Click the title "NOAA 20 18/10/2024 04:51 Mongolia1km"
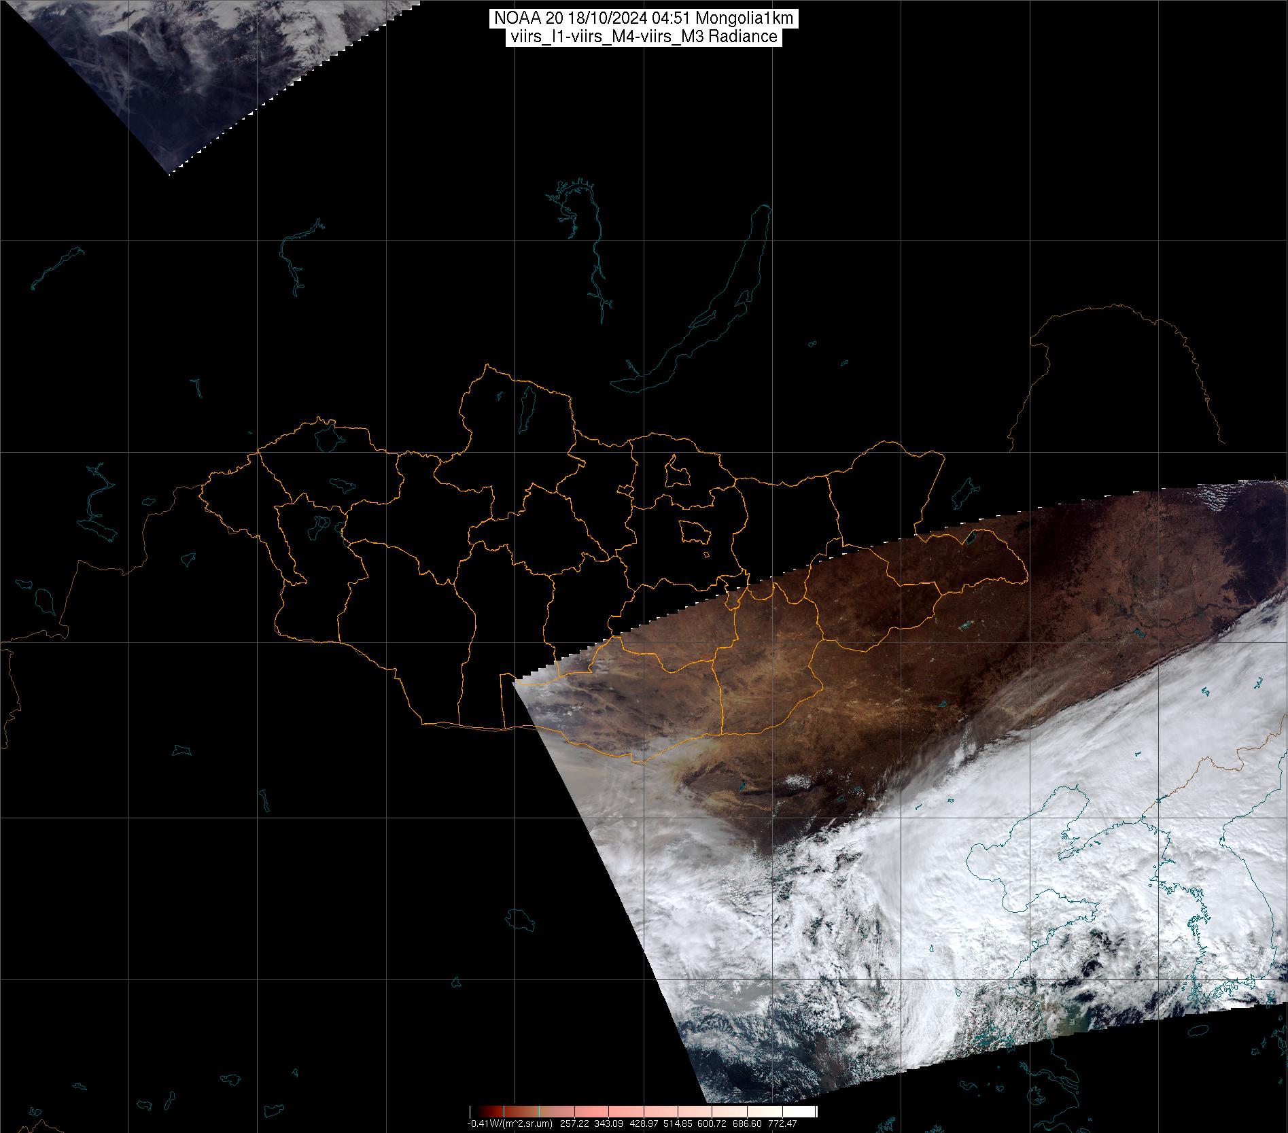1288x1133 pixels. click(x=644, y=19)
